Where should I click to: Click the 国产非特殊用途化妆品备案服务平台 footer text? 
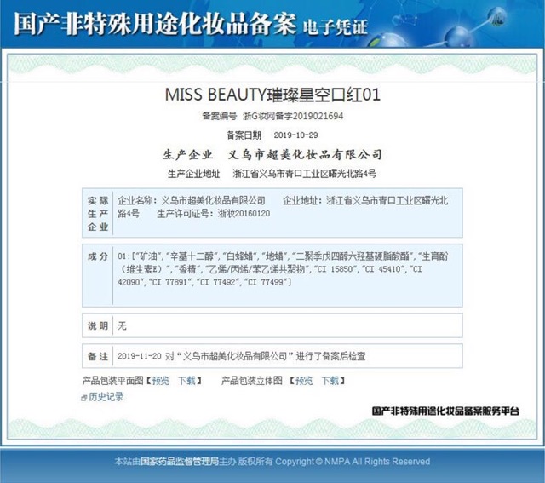click(x=445, y=411)
